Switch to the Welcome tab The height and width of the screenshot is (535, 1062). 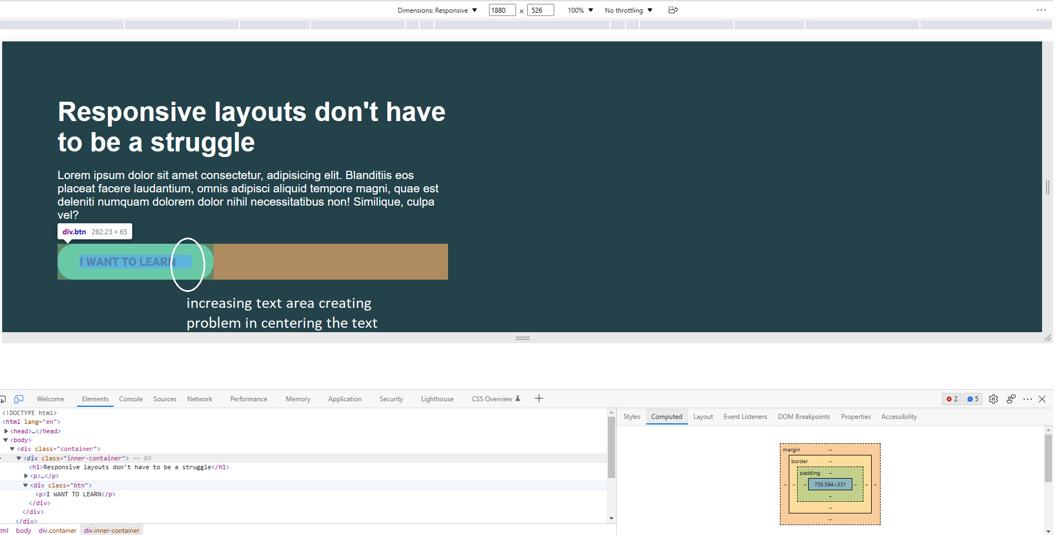50,399
